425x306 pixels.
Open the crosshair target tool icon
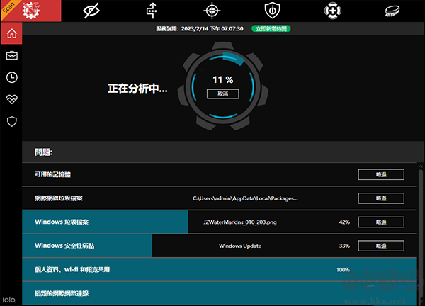pyautogui.click(x=212, y=11)
